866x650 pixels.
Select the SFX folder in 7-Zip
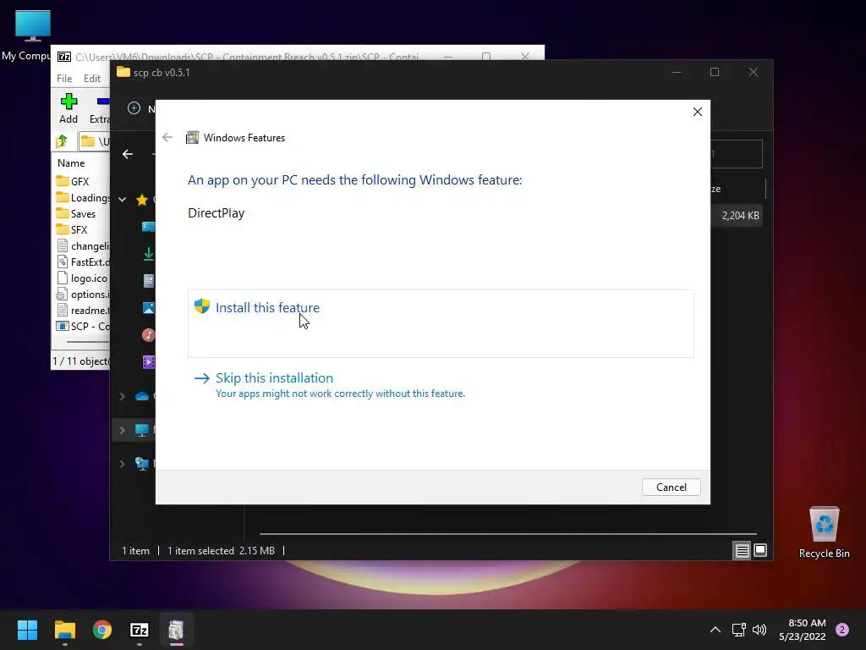click(73, 230)
